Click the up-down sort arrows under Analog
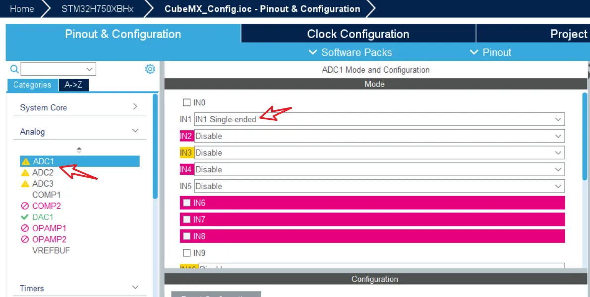Viewport: 590px width, 297px height. pos(79,150)
